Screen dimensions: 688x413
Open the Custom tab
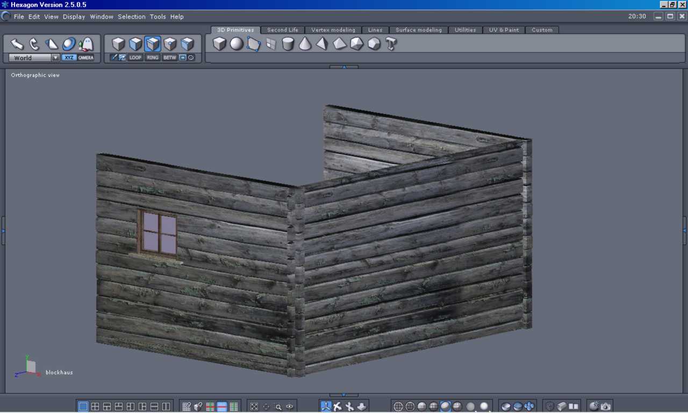coord(542,30)
